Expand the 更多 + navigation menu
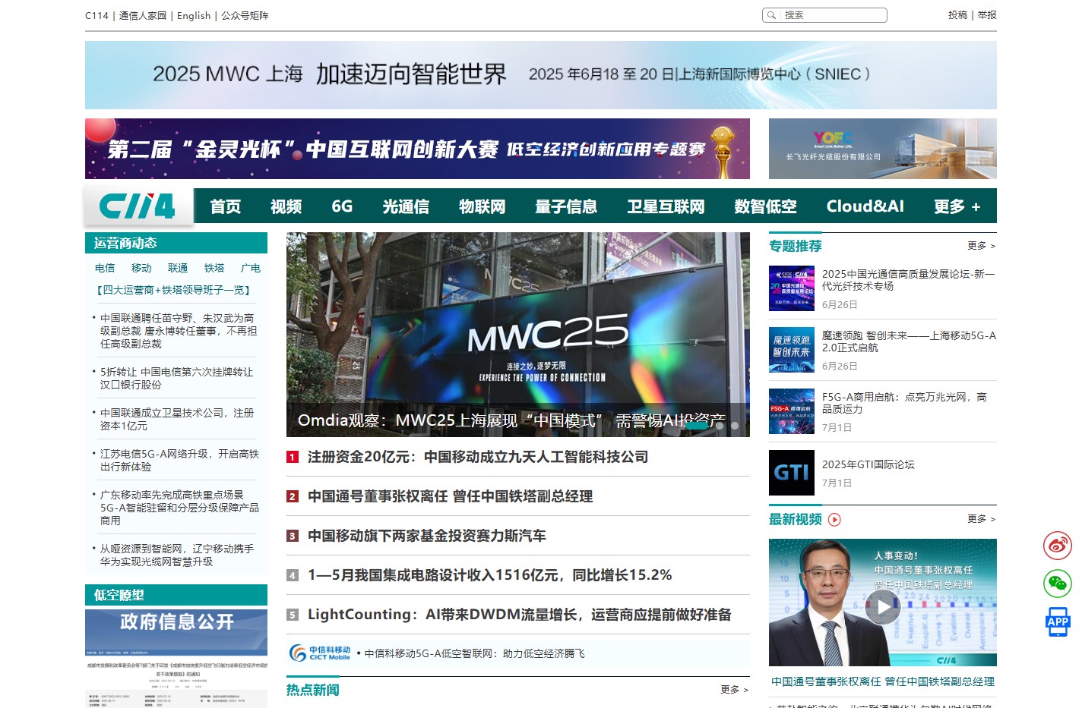 (957, 206)
